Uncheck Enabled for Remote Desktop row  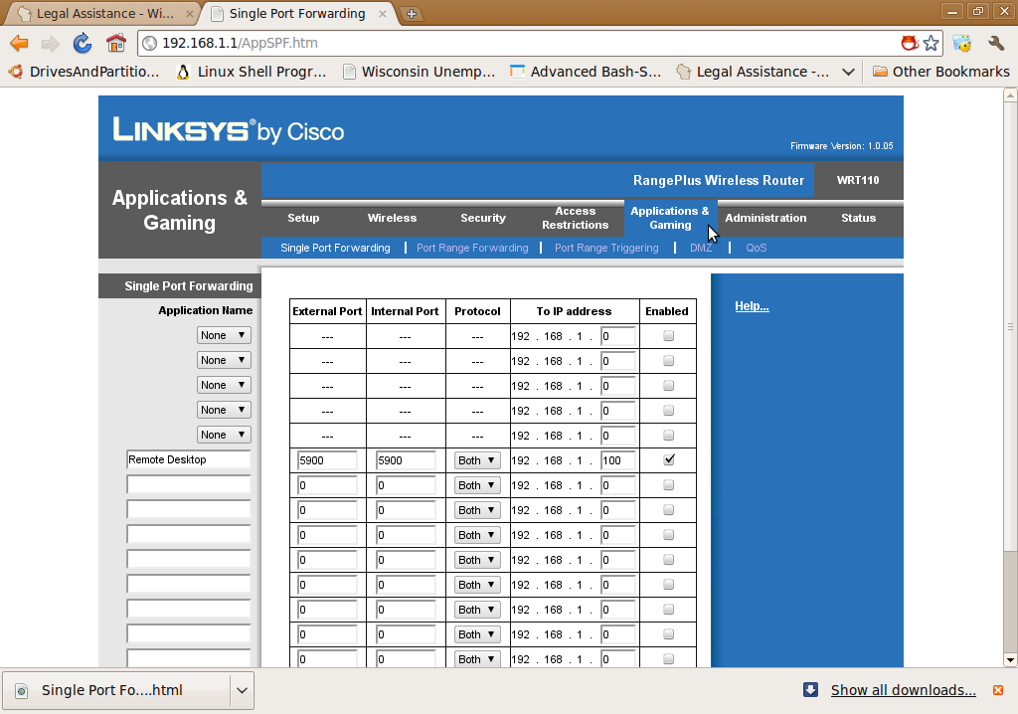[x=669, y=459]
